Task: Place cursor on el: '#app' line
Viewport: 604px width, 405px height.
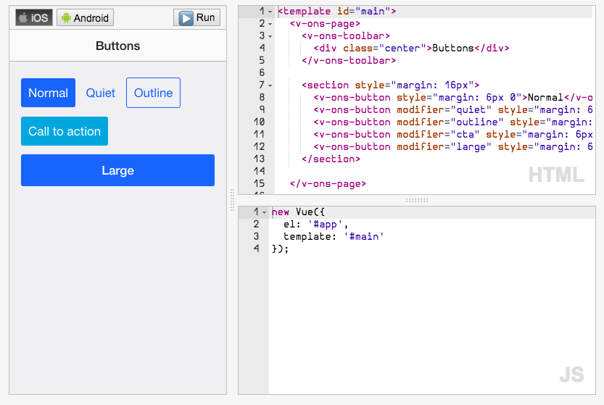Action: pyautogui.click(x=315, y=225)
